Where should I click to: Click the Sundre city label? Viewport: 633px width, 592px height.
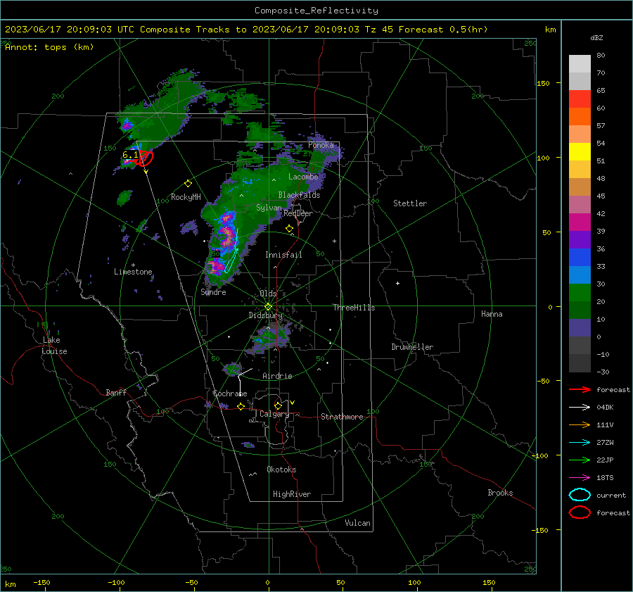coord(214,292)
